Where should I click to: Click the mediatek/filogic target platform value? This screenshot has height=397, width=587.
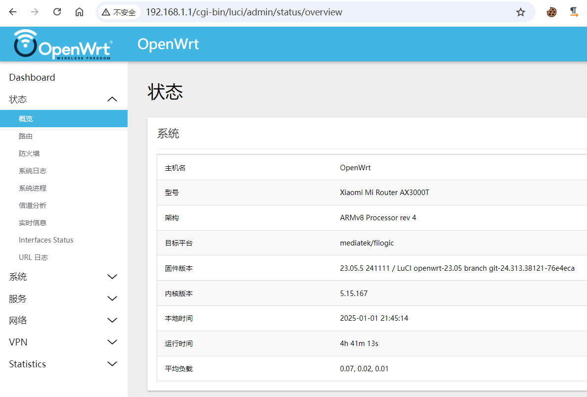click(367, 243)
